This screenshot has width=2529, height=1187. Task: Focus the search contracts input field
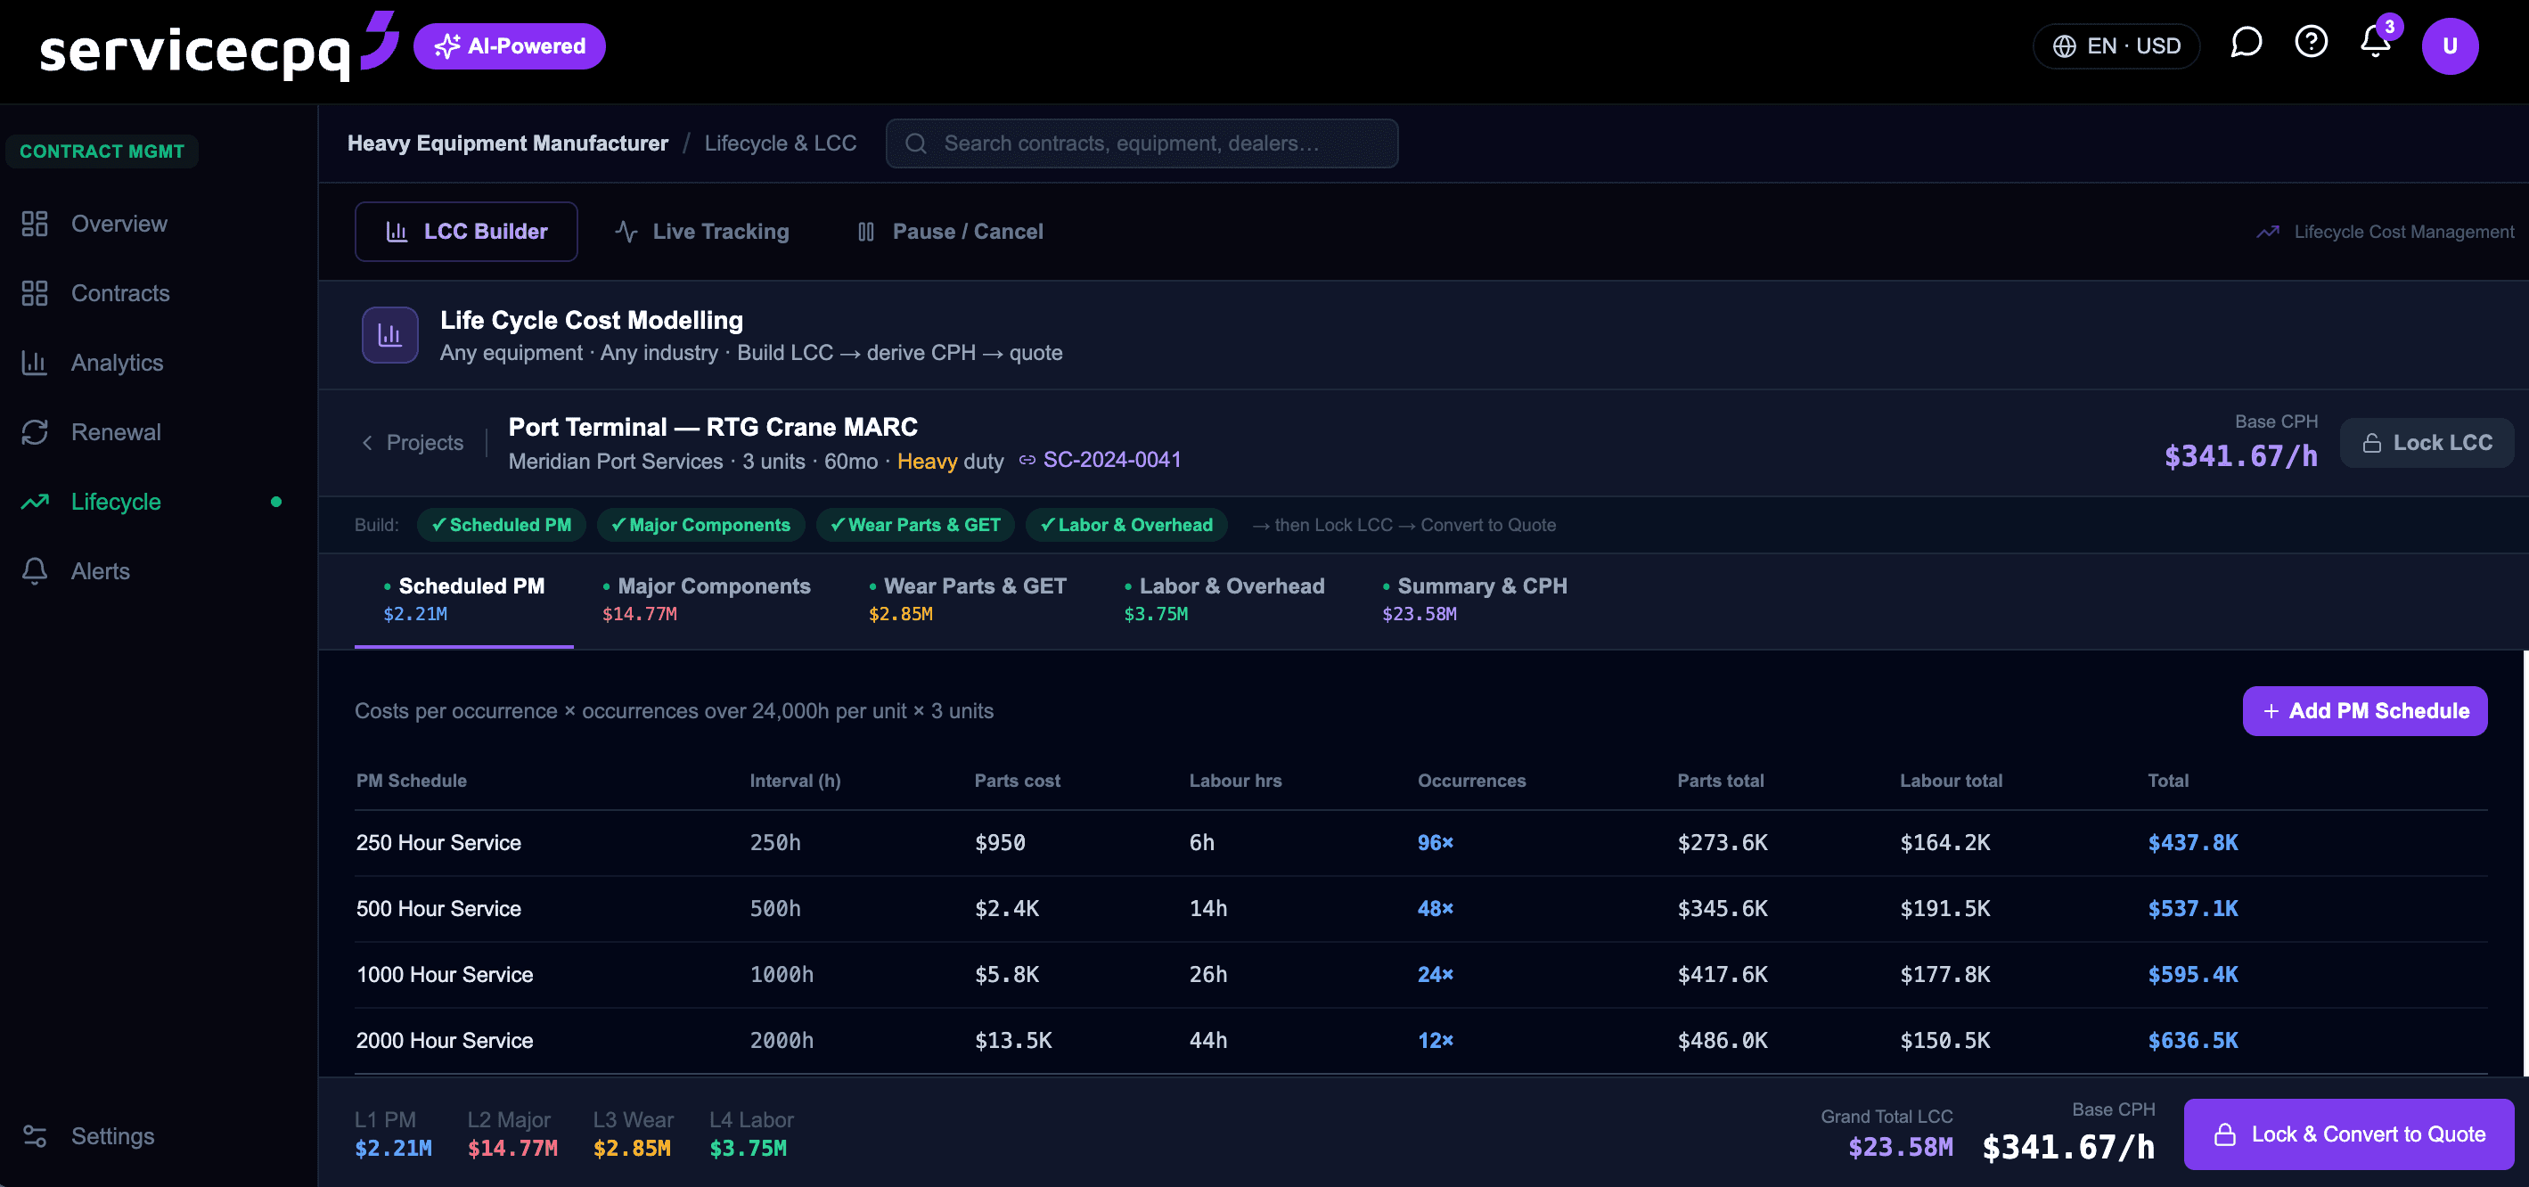(x=1142, y=143)
